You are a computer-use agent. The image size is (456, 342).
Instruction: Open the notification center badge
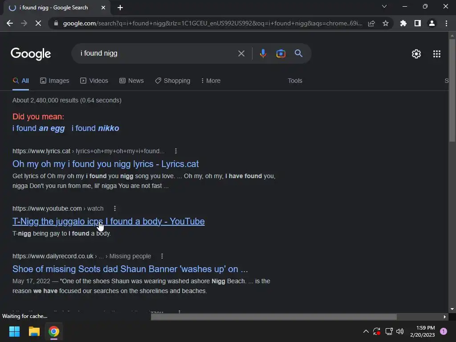point(444,331)
